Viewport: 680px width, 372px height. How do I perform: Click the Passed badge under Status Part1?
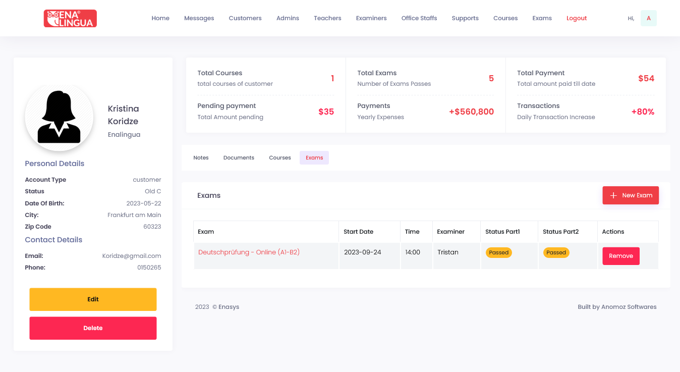coord(498,252)
